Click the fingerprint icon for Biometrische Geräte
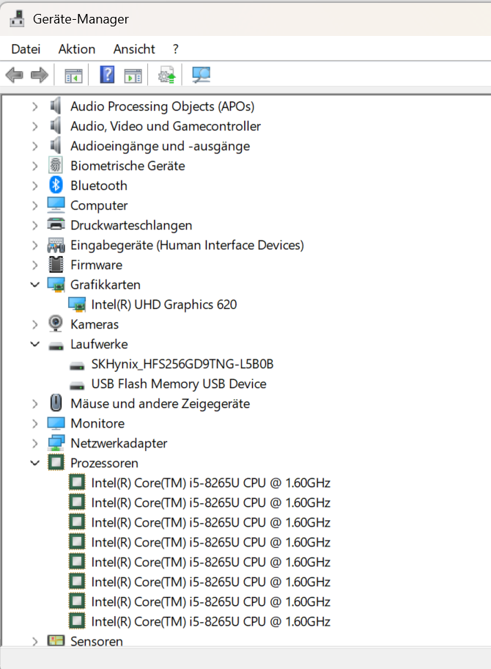Image resolution: width=491 pixels, height=669 pixels. tap(56, 166)
